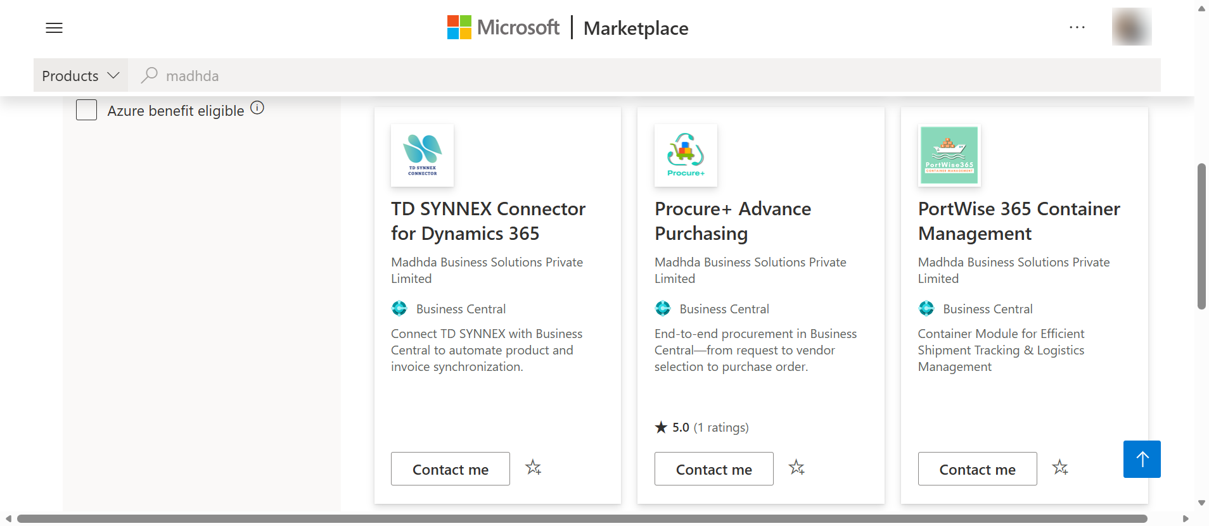Open Procure+ Advance Purchasing listing
The width and height of the screenshot is (1209, 526).
pyautogui.click(x=732, y=221)
